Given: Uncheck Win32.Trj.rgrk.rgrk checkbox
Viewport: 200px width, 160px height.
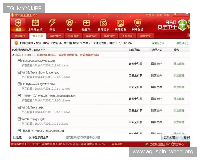Looking at the screenshot, I should point(19,119).
